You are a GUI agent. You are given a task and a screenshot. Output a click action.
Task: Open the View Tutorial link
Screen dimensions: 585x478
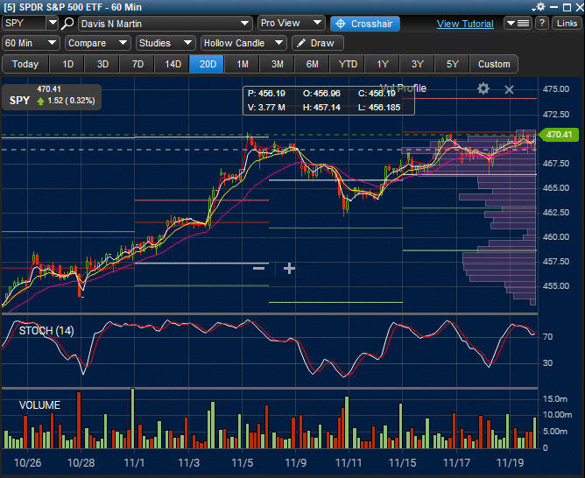coord(465,24)
